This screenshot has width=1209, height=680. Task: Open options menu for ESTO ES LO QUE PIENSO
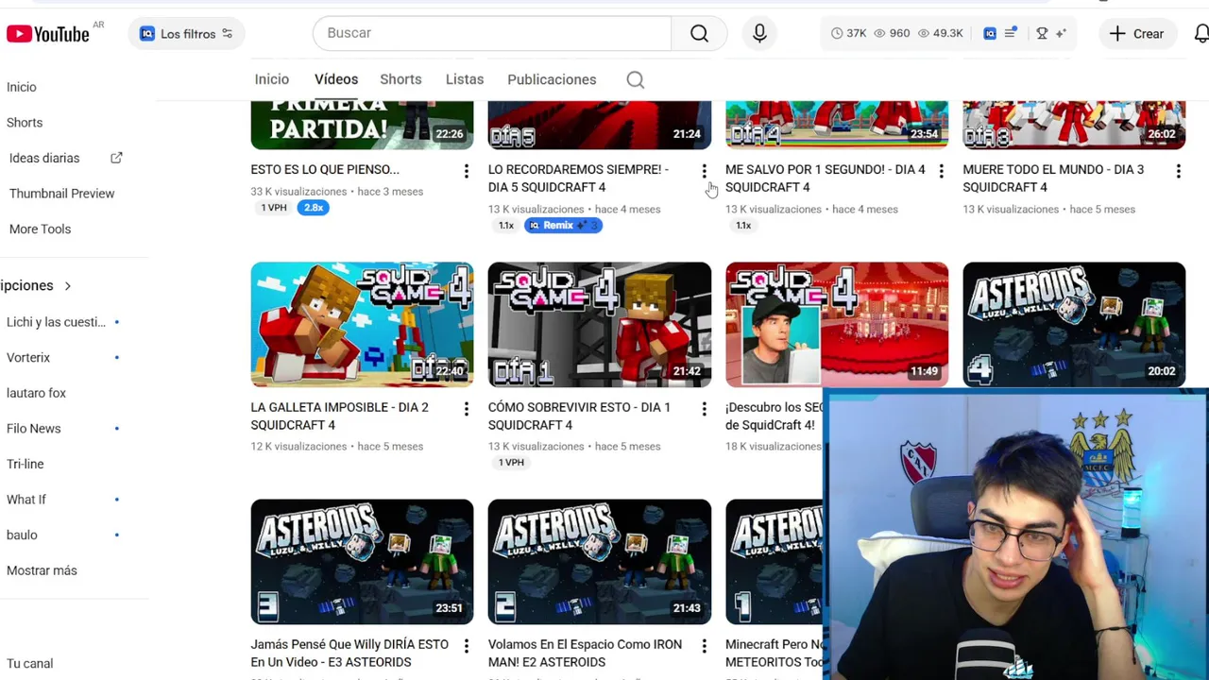[x=466, y=171]
